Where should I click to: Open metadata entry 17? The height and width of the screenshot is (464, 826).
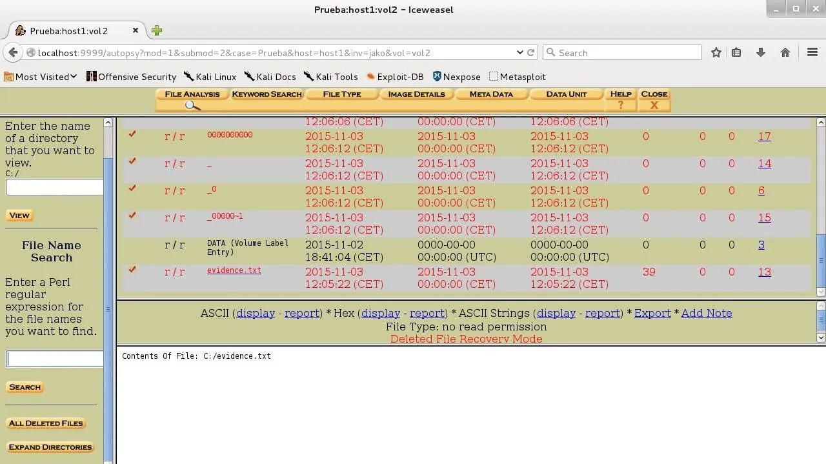[765, 136]
